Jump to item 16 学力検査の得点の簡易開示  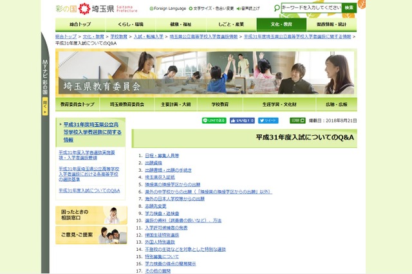[171, 264]
